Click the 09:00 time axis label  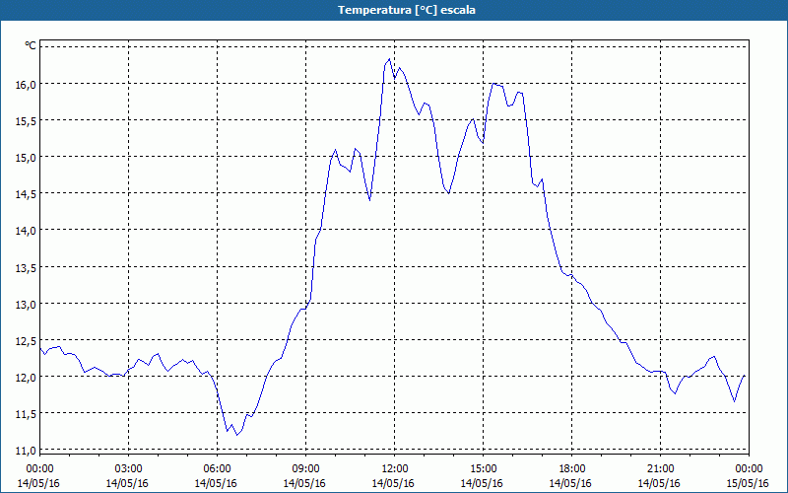(305, 469)
